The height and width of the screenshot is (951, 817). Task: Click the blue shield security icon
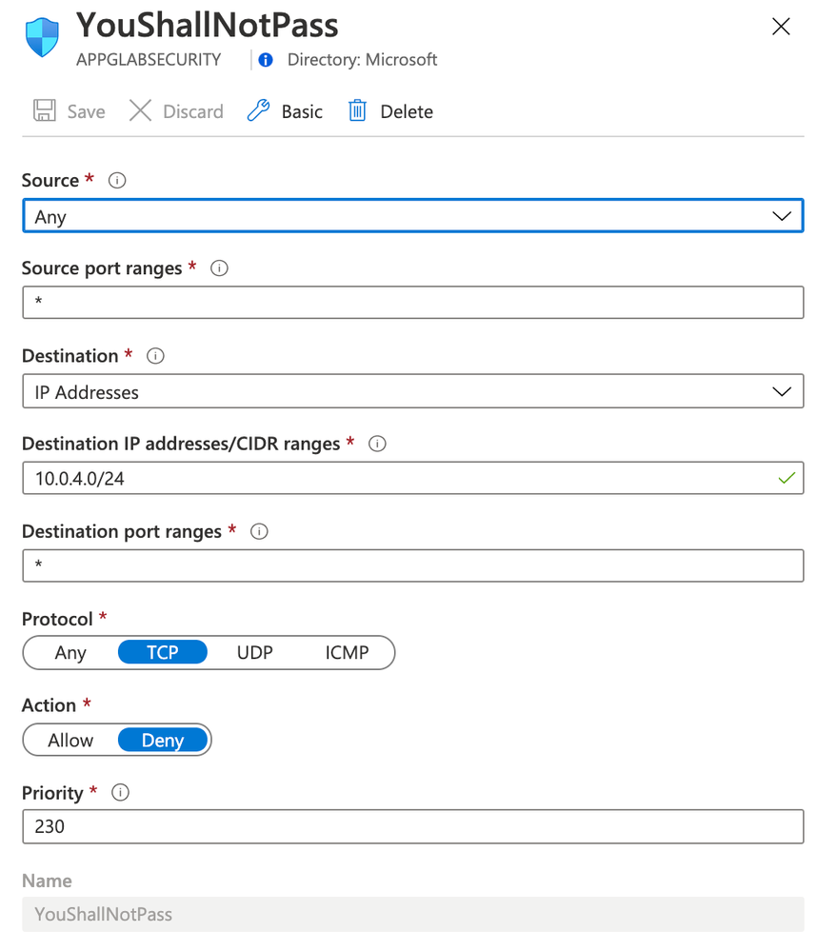pyautogui.click(x=42, y=38)
